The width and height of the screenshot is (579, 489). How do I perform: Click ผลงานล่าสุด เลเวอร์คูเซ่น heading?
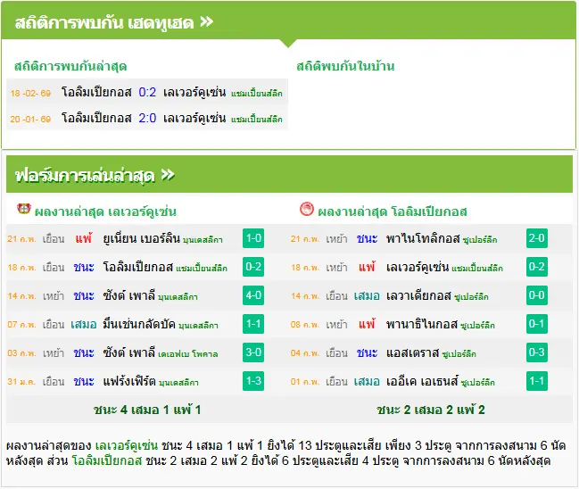105,211
